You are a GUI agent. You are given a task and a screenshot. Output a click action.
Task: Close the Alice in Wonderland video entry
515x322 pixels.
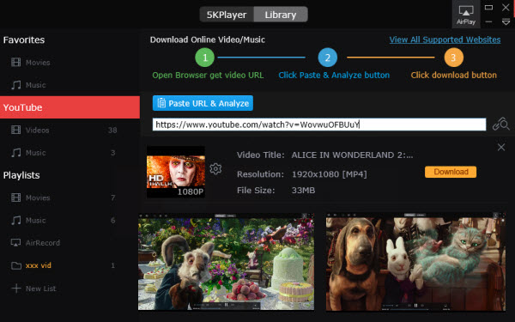coord(501,147)
